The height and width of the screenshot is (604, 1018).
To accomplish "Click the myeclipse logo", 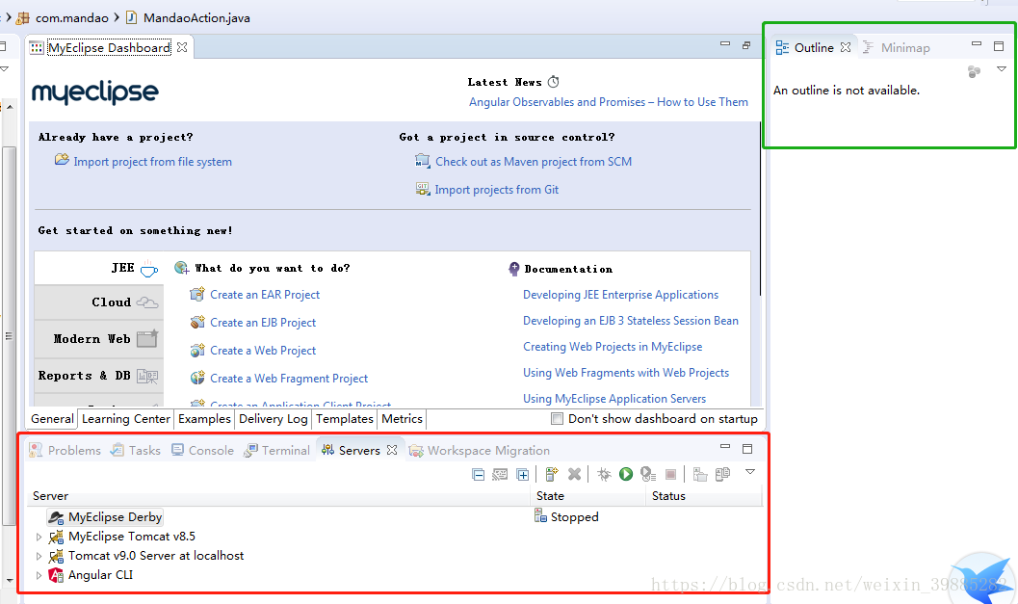I will tap(94, 92).
